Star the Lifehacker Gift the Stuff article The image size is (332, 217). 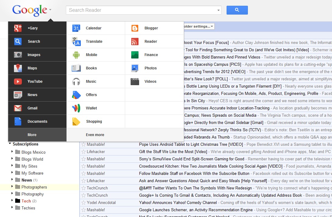[x=84, y=152]
